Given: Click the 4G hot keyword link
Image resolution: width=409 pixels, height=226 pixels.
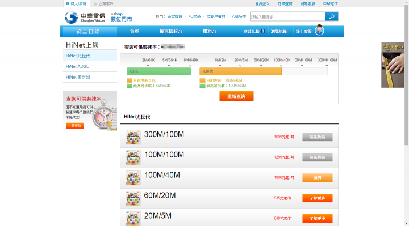Looking at the screenshot, I should 195,16.
